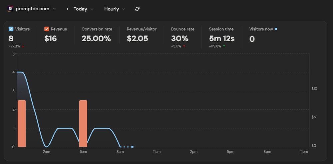Click the red up arrow under Bounce rate
333x164 pixels.
[x=184, y=46]
